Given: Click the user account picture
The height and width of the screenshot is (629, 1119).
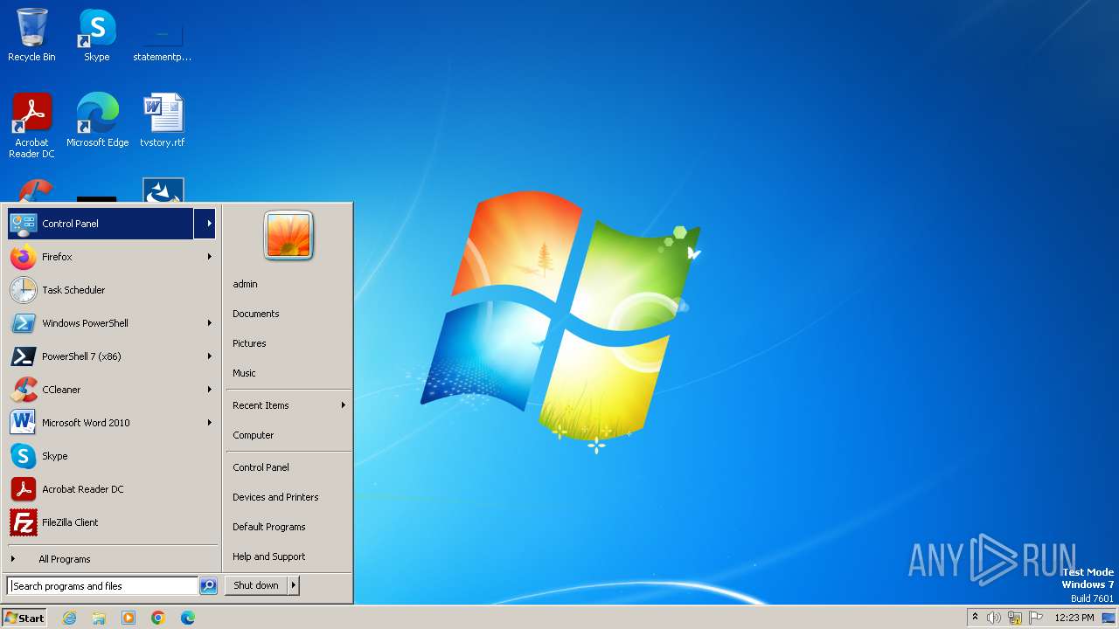Looking at the screenshot, I should (288, 236).
